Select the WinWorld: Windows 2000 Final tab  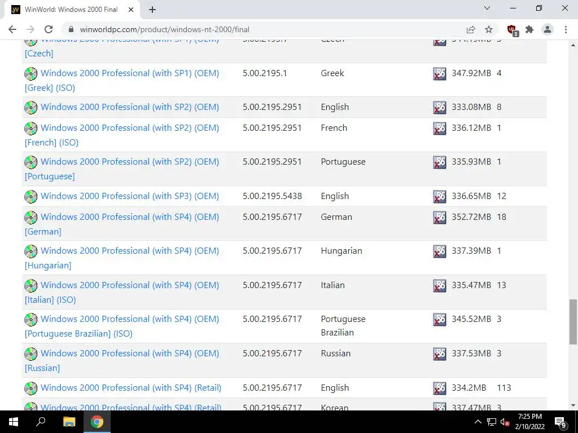(x=72, y=10)
